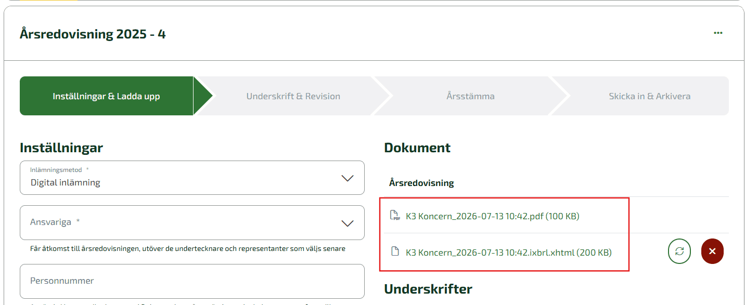
Task: Open the three-dot more options menu
Action: (718, 33)
